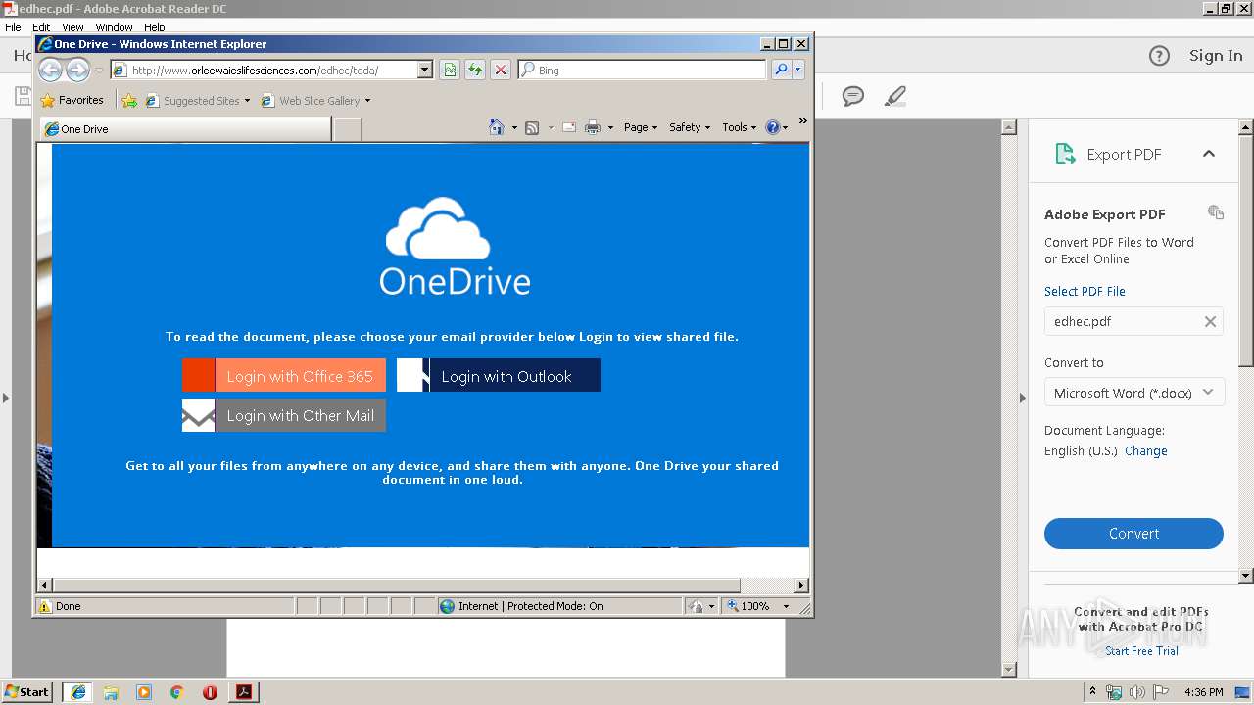Image resolution: width=1254 pixels, height=705 pixels.
Task: Click the OneDrive cloud logo
Action: coord(438,227)
